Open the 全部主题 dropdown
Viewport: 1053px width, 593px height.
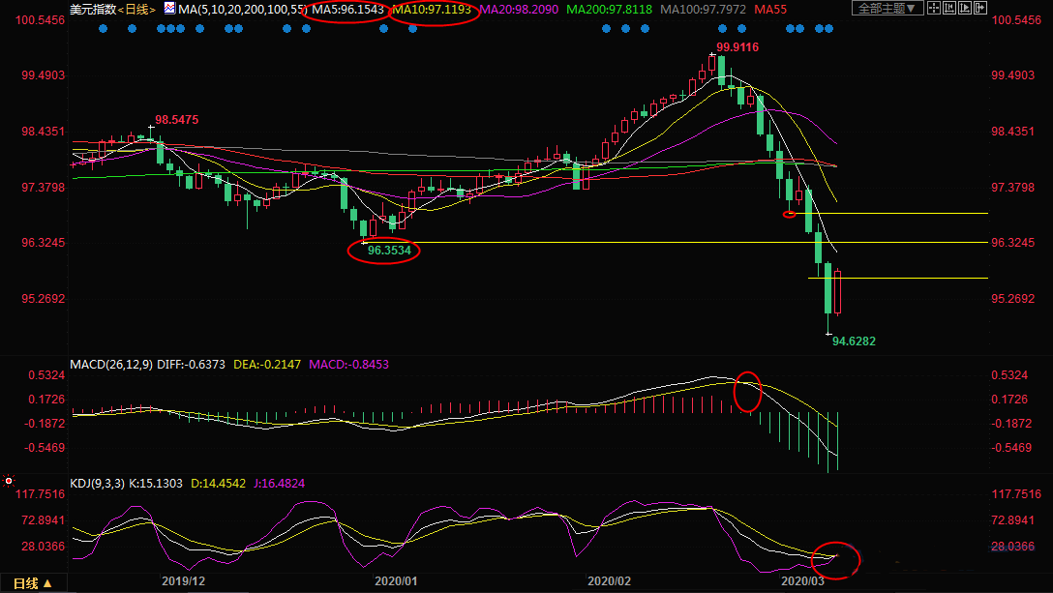[x=885, y=9]
